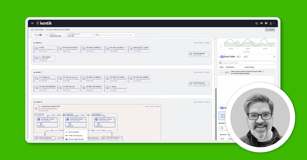Open Color by Outbound bits/s dropdown
Image resolution: width=307 pixels, height=160 pixels.
click(56, 35)
